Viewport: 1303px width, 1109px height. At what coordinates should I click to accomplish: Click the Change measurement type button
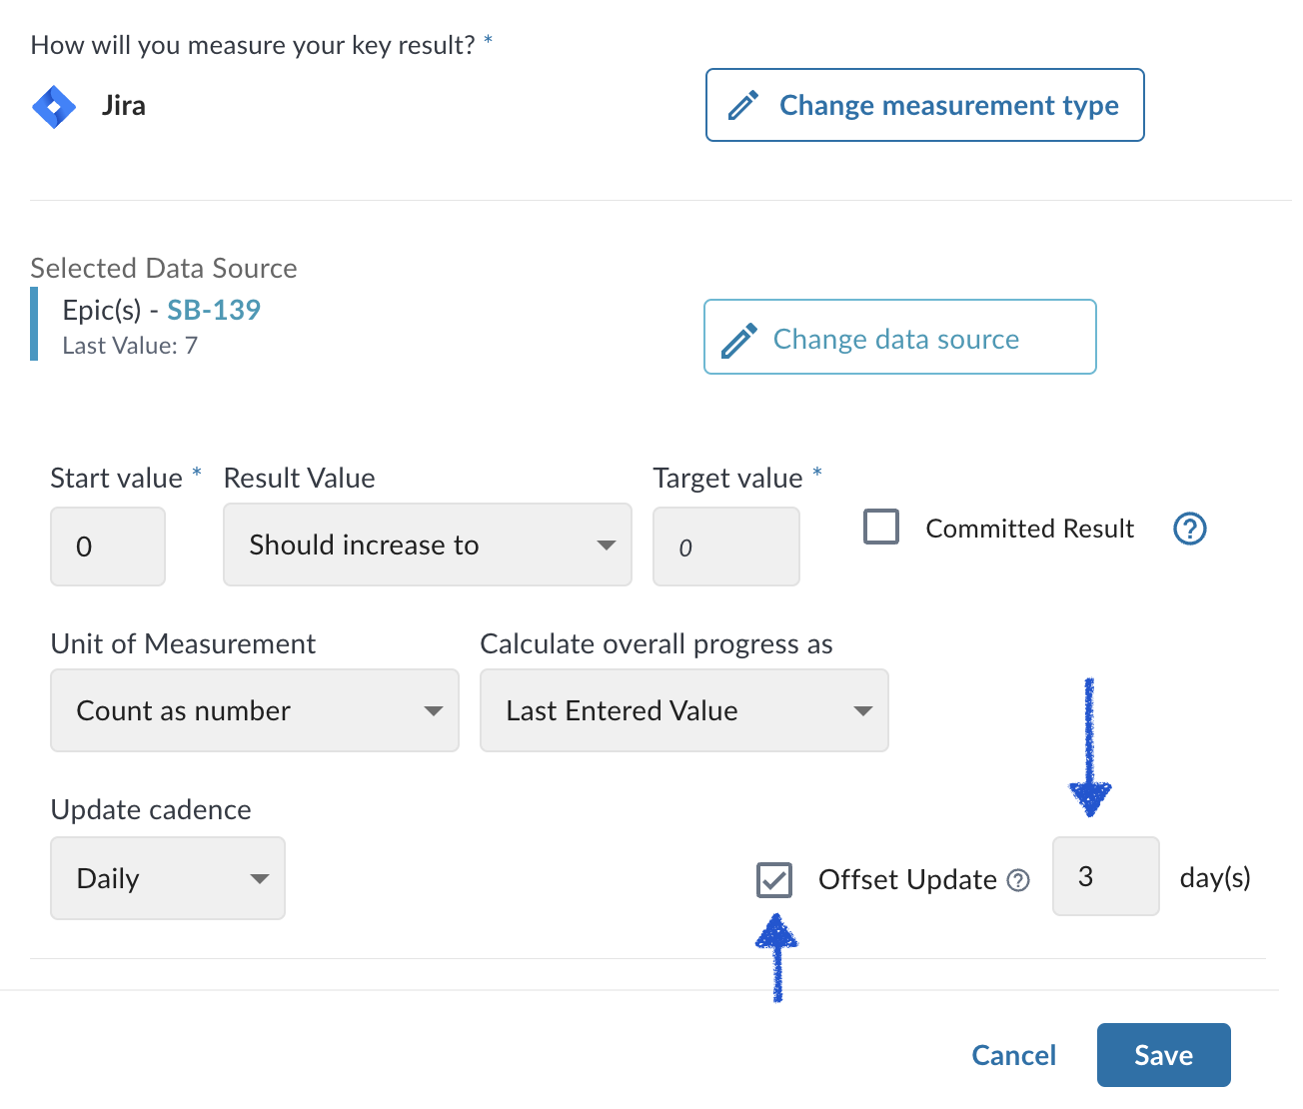click(x=924, y=105)
